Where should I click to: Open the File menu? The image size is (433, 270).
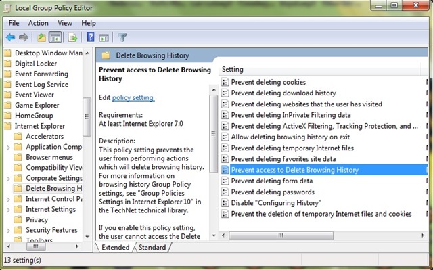[14, 23]
